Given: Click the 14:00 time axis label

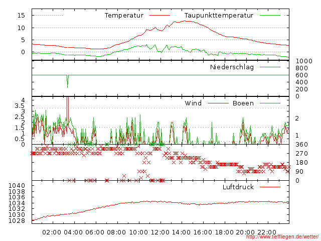Looking at the screenshot, I should coord(181,232).
